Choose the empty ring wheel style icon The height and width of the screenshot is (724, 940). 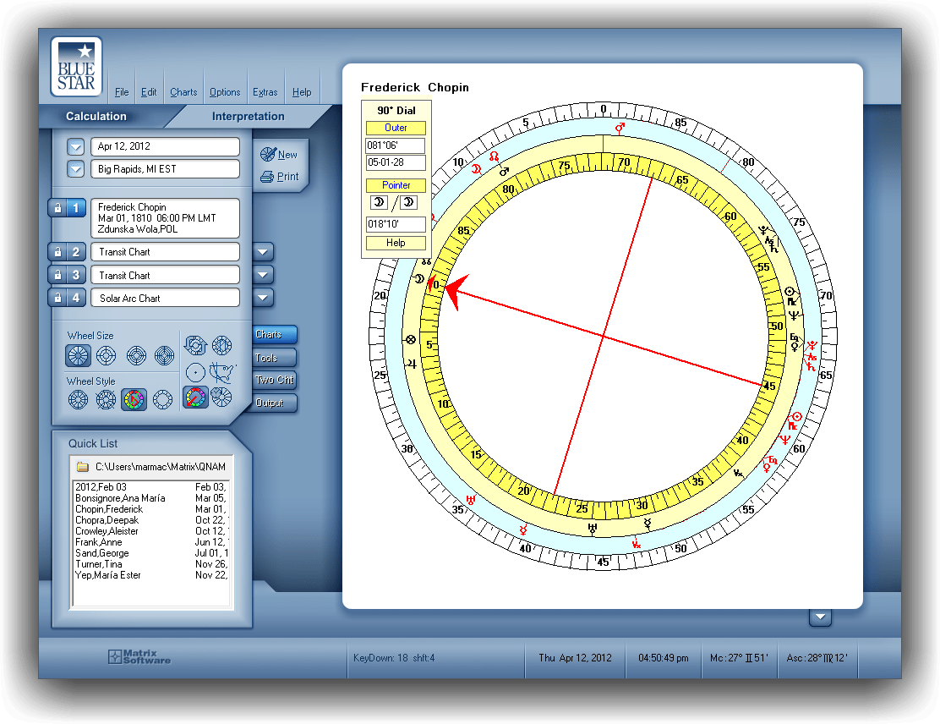click(162, 399)
